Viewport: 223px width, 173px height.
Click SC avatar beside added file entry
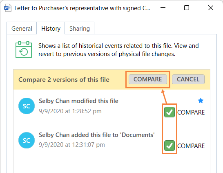tap(27, 140)
